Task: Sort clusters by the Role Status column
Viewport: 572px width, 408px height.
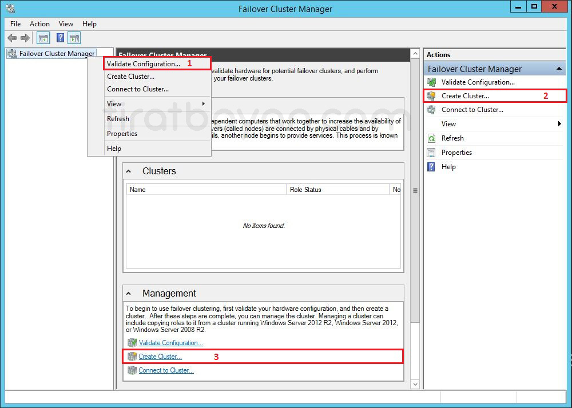Action: (x=338, y=190)
